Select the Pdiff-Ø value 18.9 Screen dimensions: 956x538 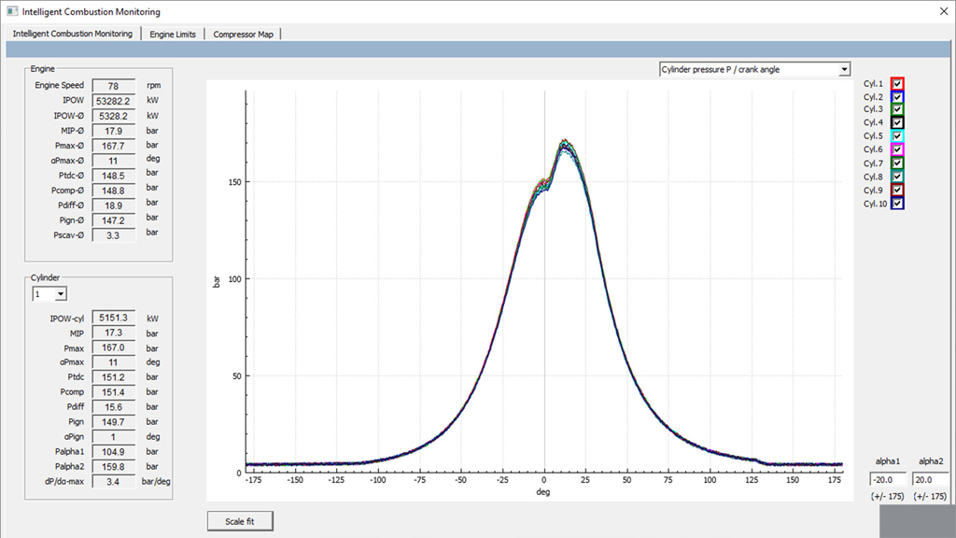(x=113, y=205)
